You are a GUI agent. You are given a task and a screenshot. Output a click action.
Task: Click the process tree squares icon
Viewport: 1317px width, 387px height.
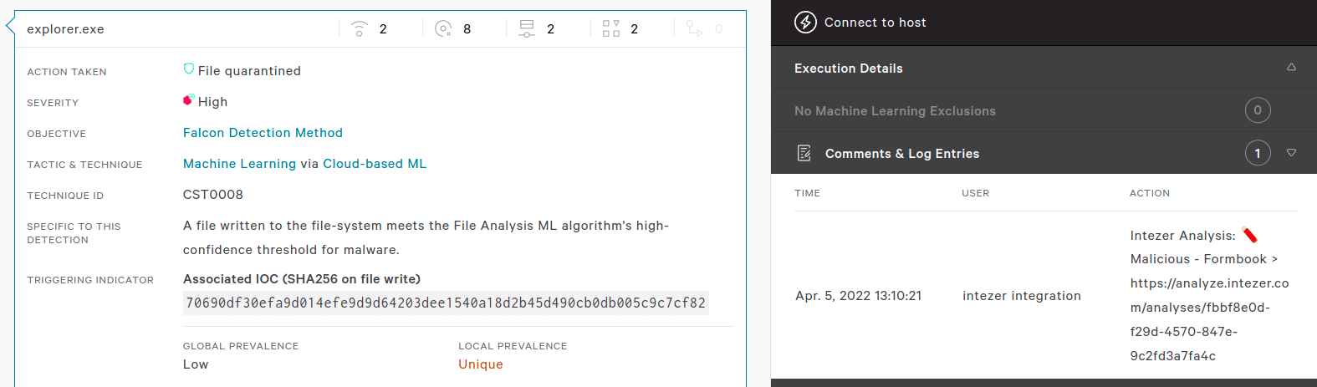click(x=611, y=28)
